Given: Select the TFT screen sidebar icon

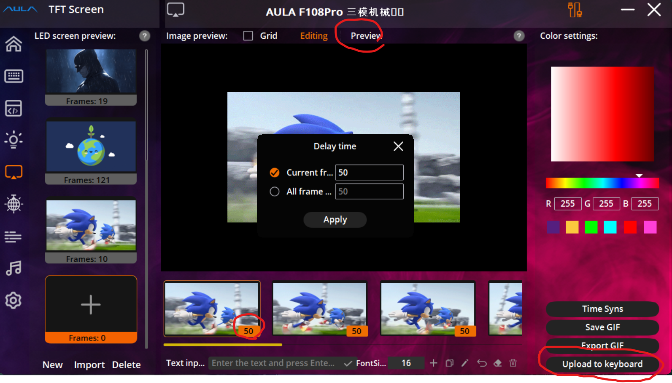Looking at the screenshot, I should (13, 172).
